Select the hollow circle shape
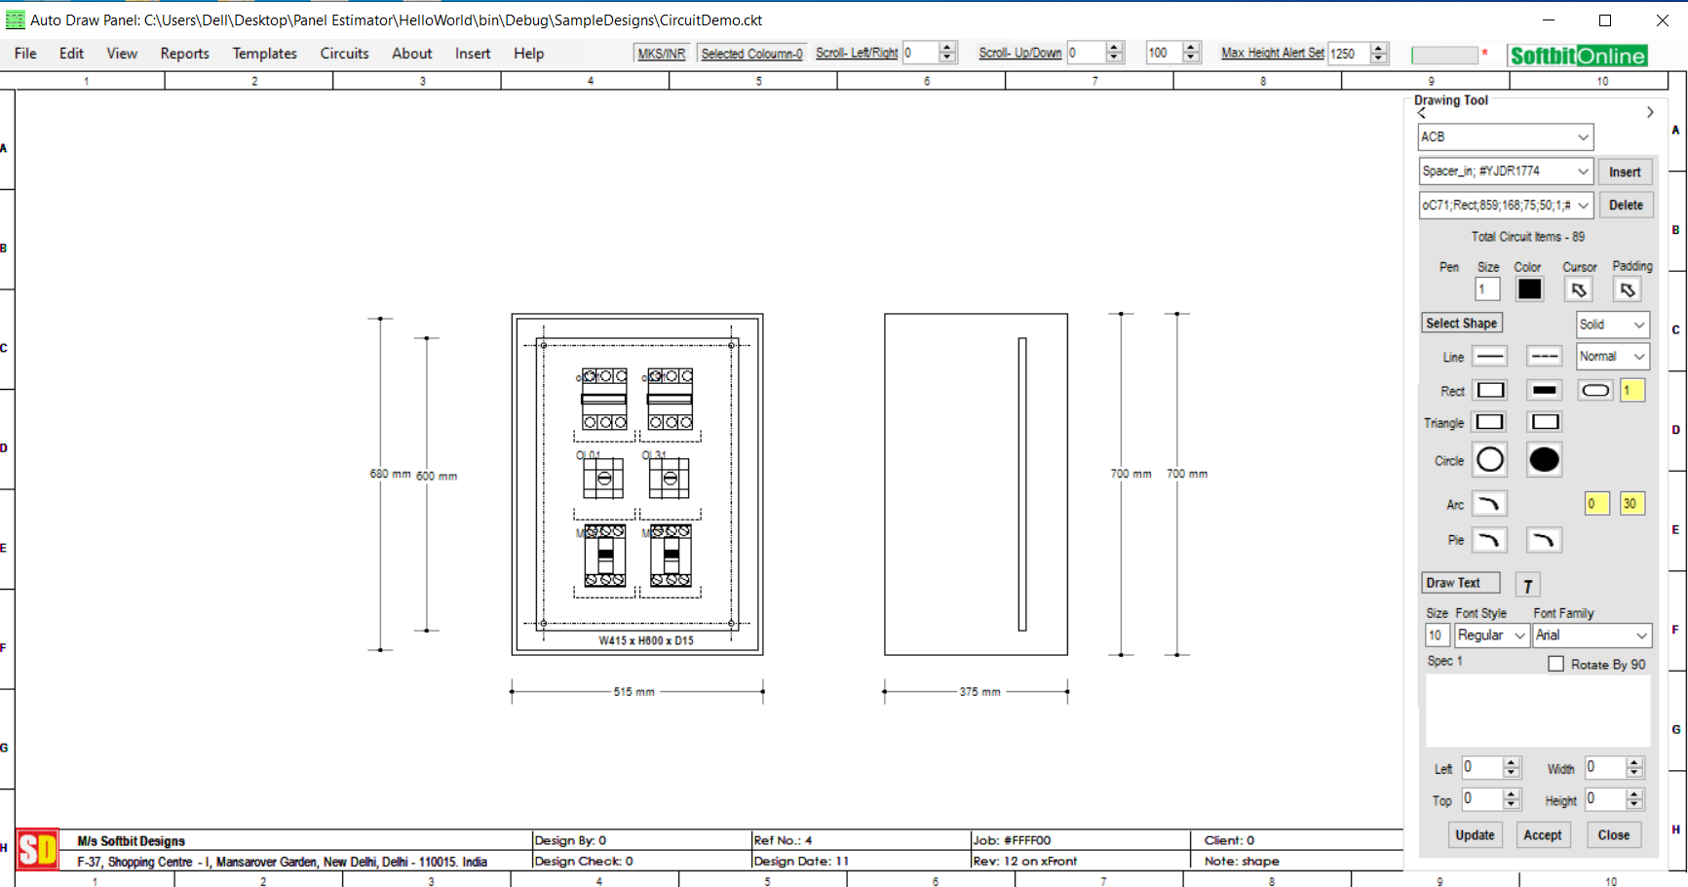 [x=1489, y=460]
